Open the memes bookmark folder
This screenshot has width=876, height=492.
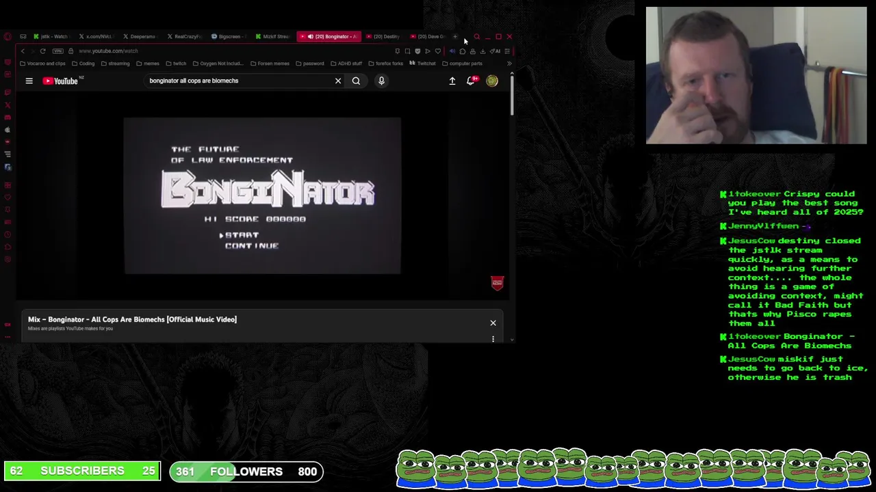pos(147,64)
